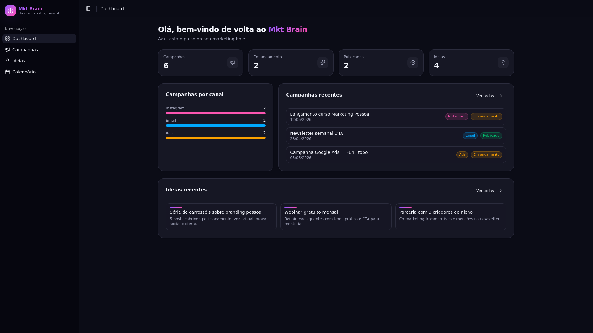Click the Instagram channel badge
Viewport: 593px width, 333px height.
pyautogui.click(x=456, y=117)
